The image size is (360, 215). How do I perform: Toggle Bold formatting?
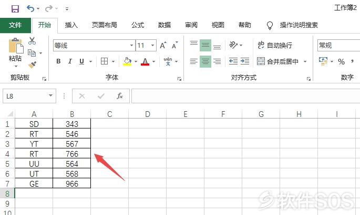pyautogui.click(x=58, y=61)
